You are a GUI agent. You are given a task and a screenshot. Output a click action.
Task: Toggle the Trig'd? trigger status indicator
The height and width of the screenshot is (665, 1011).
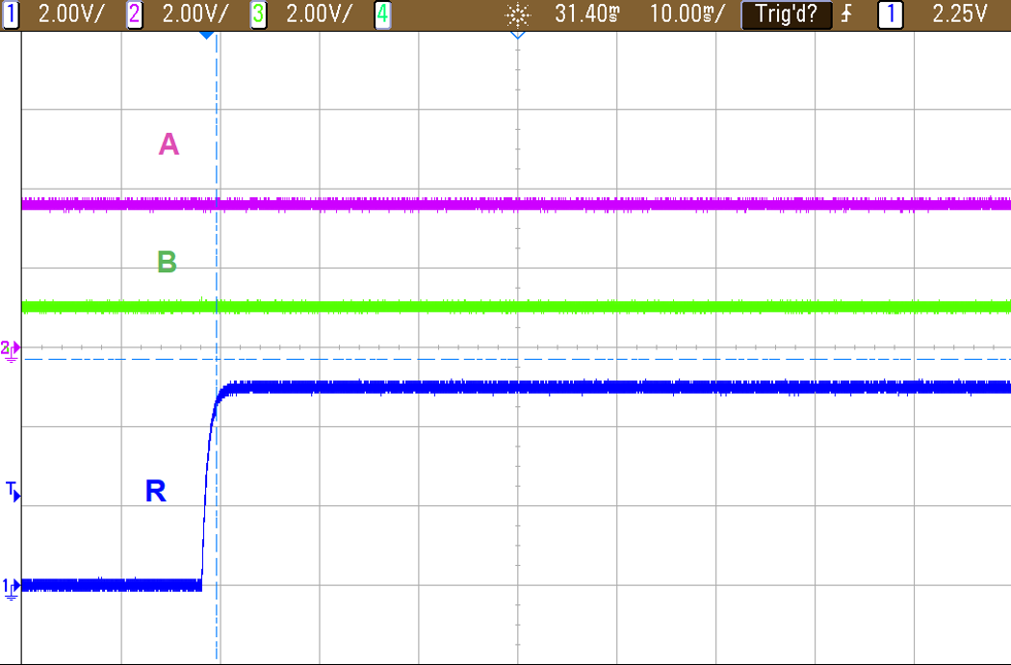(x=787, y=14)
